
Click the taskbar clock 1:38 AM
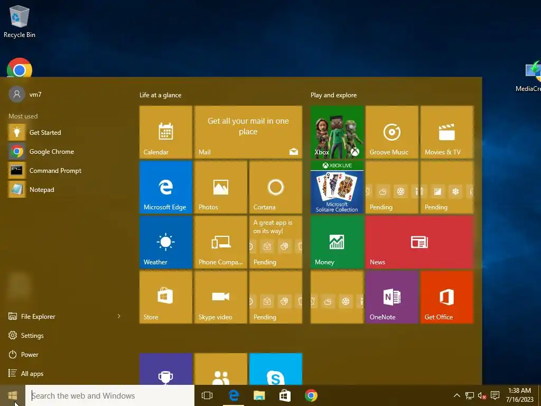point(520,395)
